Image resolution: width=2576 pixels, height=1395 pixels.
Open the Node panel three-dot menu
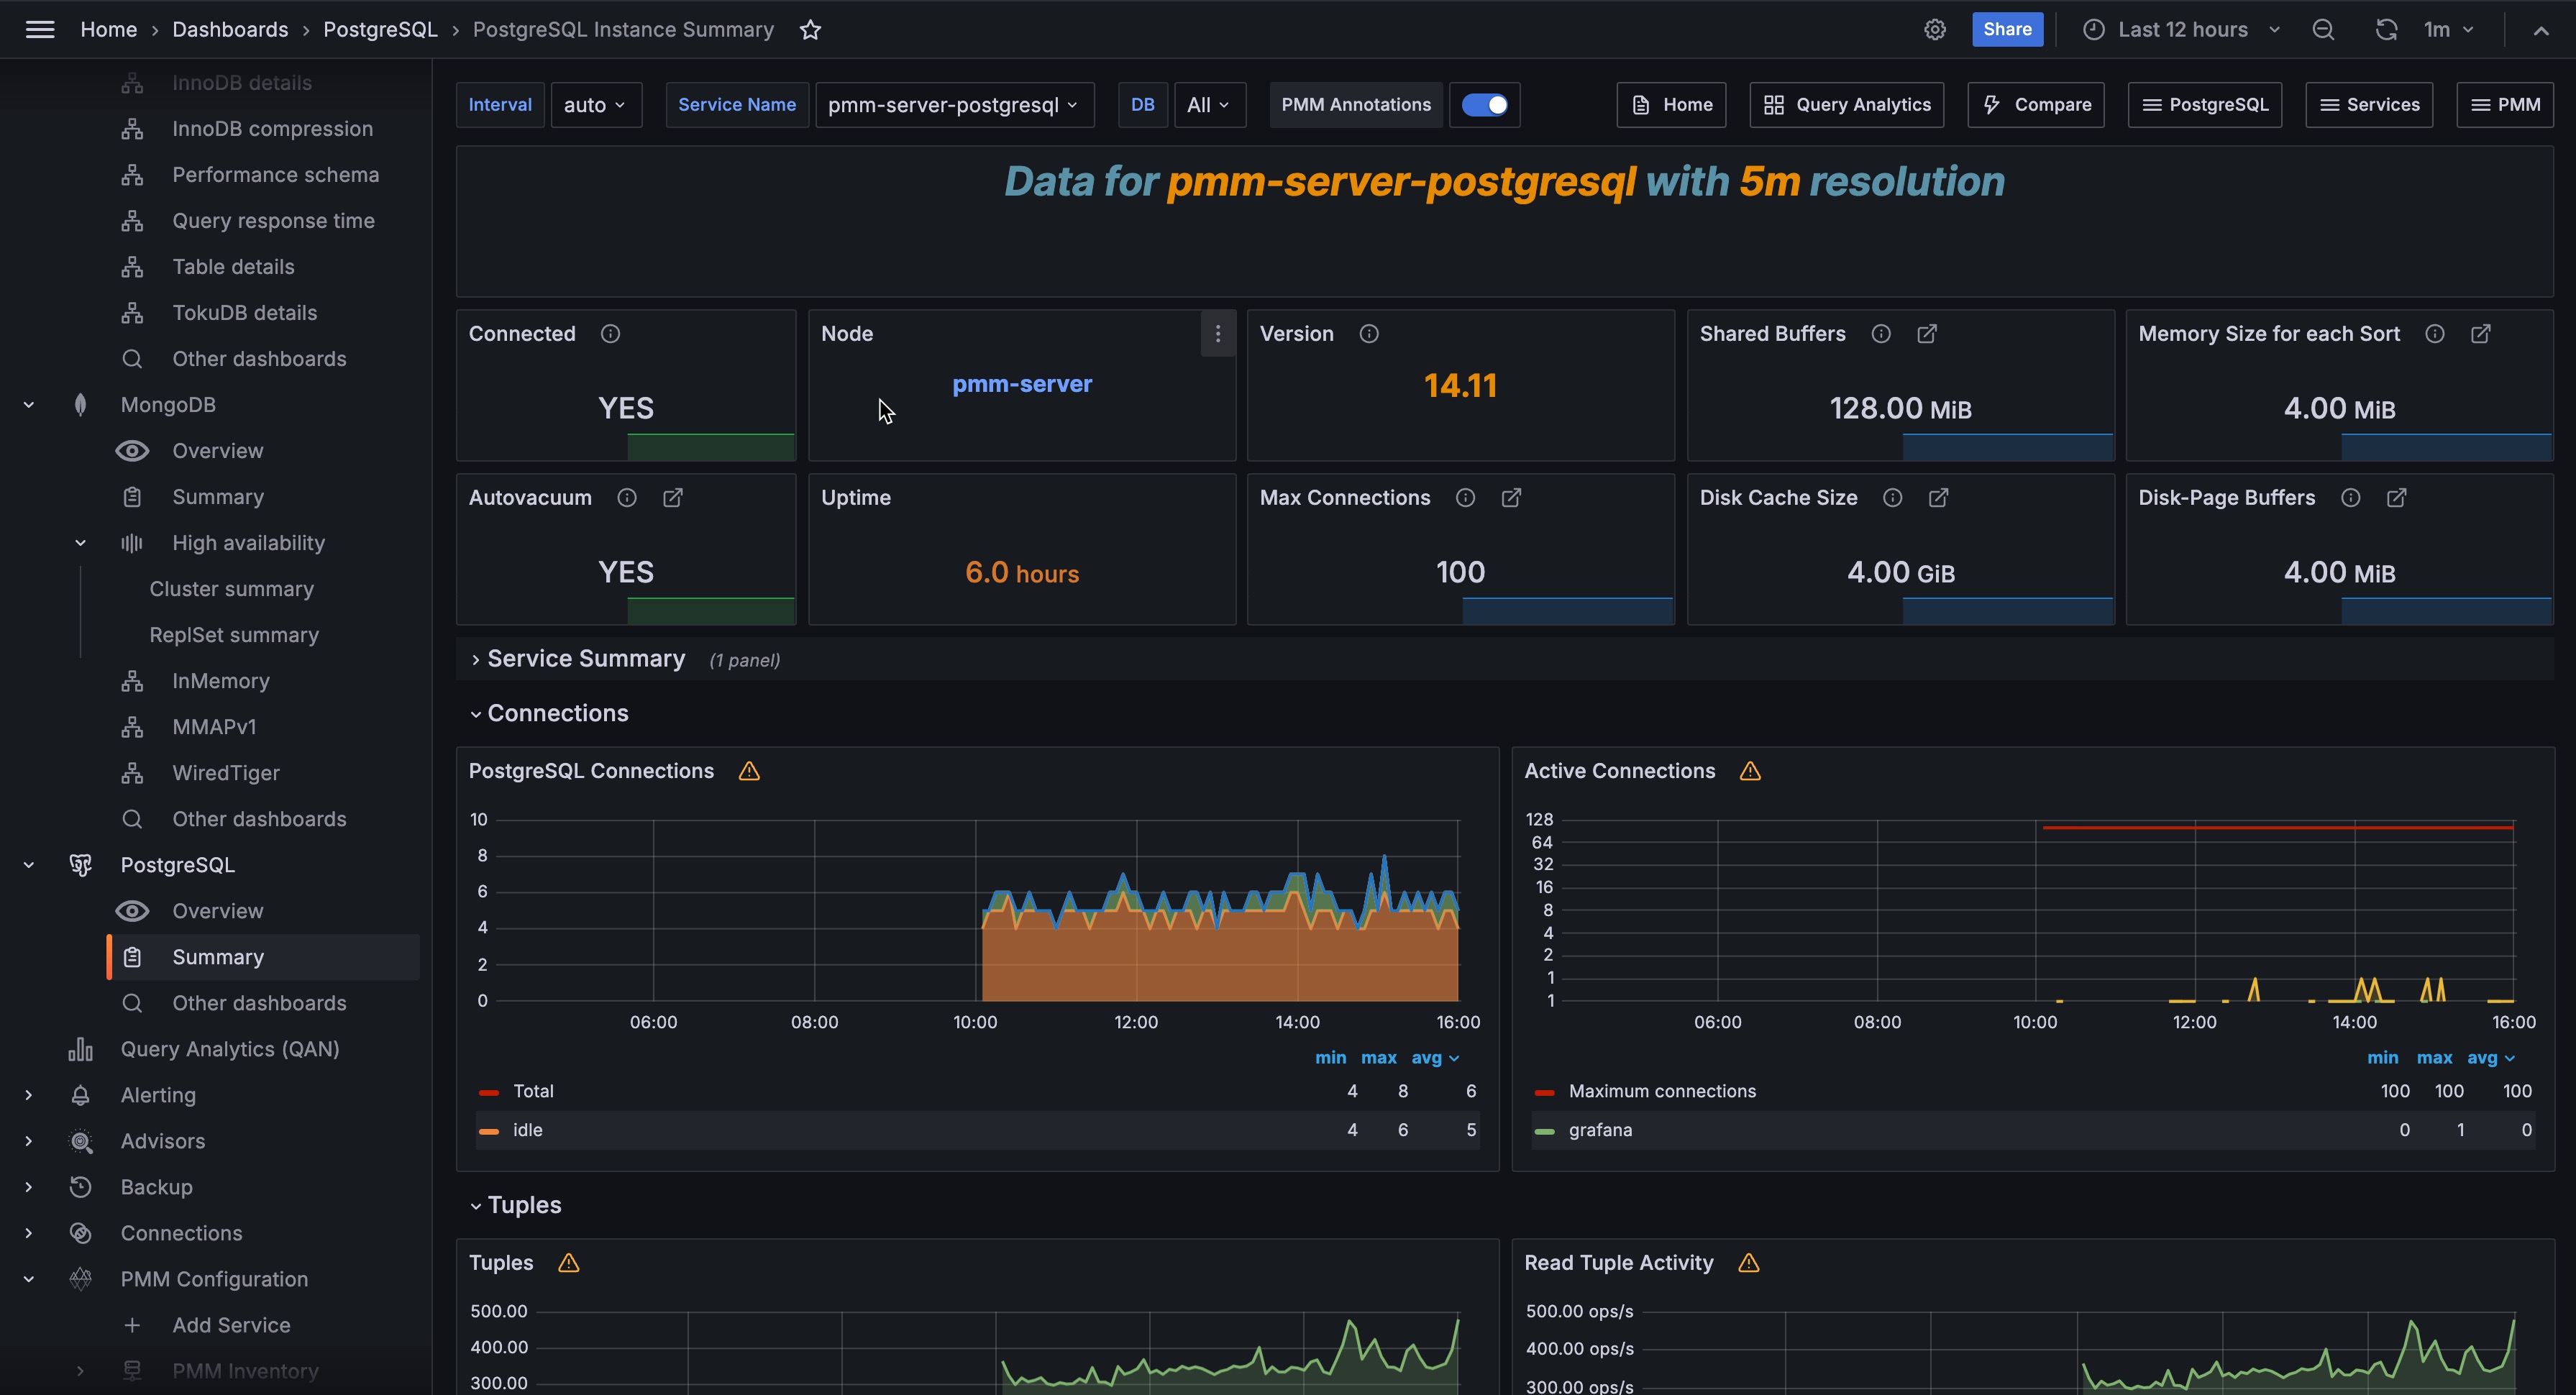click(x=1217, y=334)
